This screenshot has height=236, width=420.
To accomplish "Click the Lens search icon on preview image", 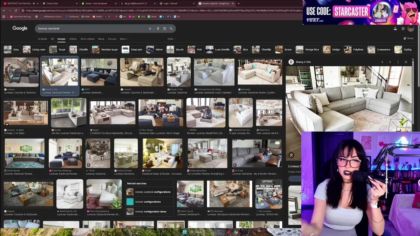I will tap(291, 155).
